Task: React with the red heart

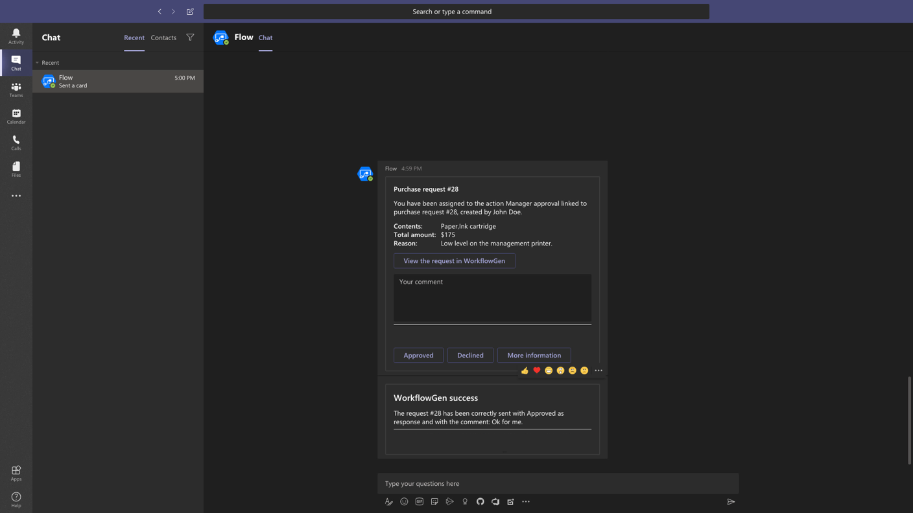Action: [x=537, y=370]
